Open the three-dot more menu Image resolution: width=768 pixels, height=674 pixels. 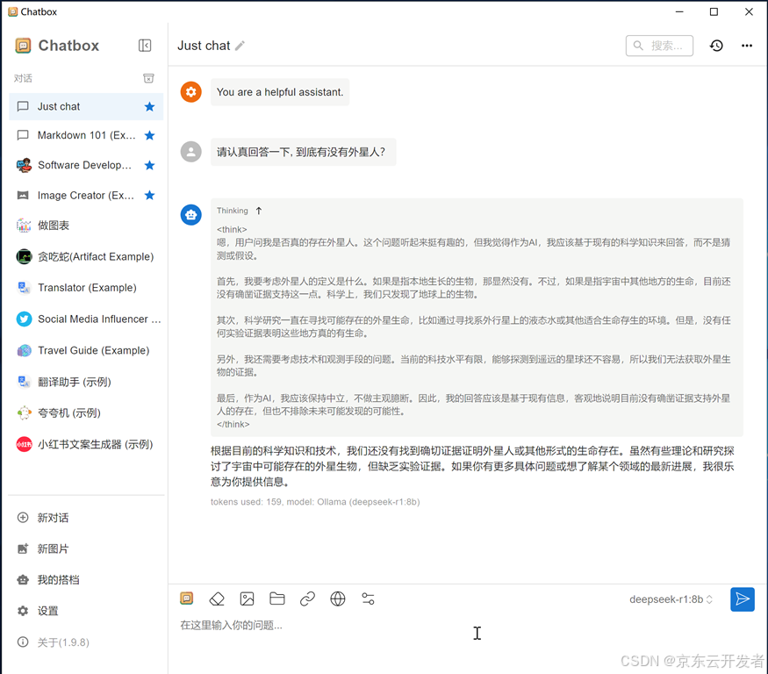pos(746,46)
